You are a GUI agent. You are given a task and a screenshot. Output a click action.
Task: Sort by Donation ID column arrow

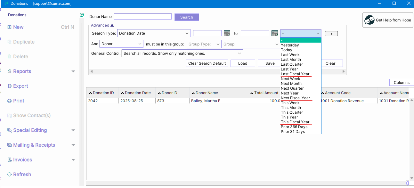click(90, 93)
